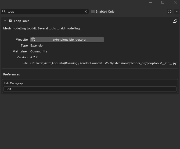This screenshot has height=149, width=180.
Task: Disable the LoopTools add-on checkbox
Action: tap(10, 21)
